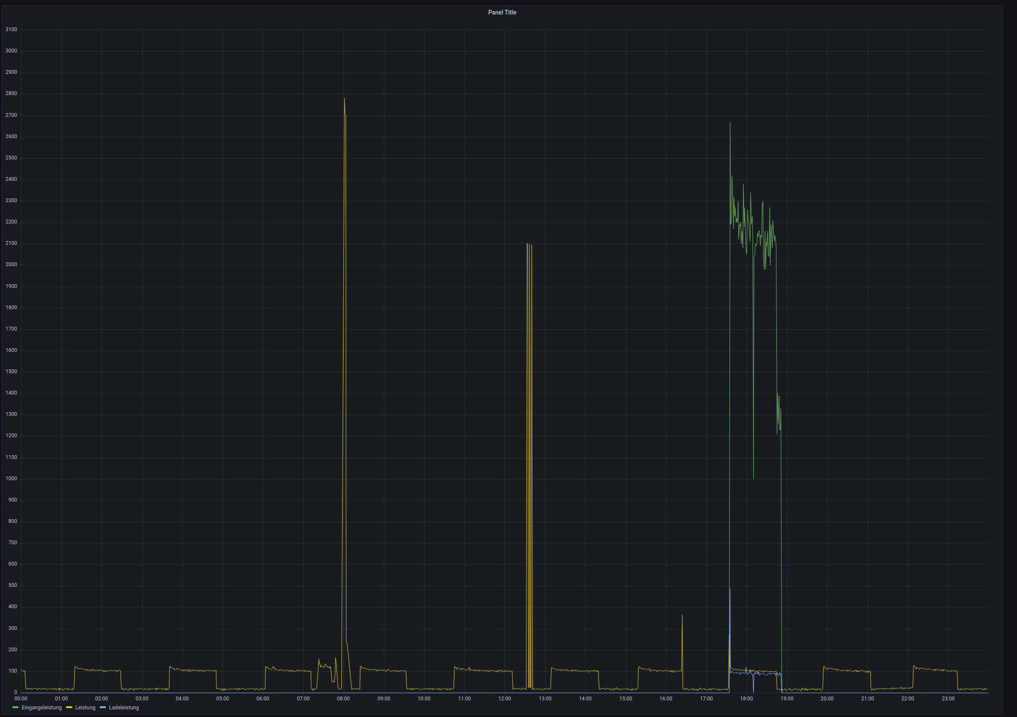Open the Panel Title dropdown menu
Viewport: 1017px width, 717px height.
(x=502, y=12)
